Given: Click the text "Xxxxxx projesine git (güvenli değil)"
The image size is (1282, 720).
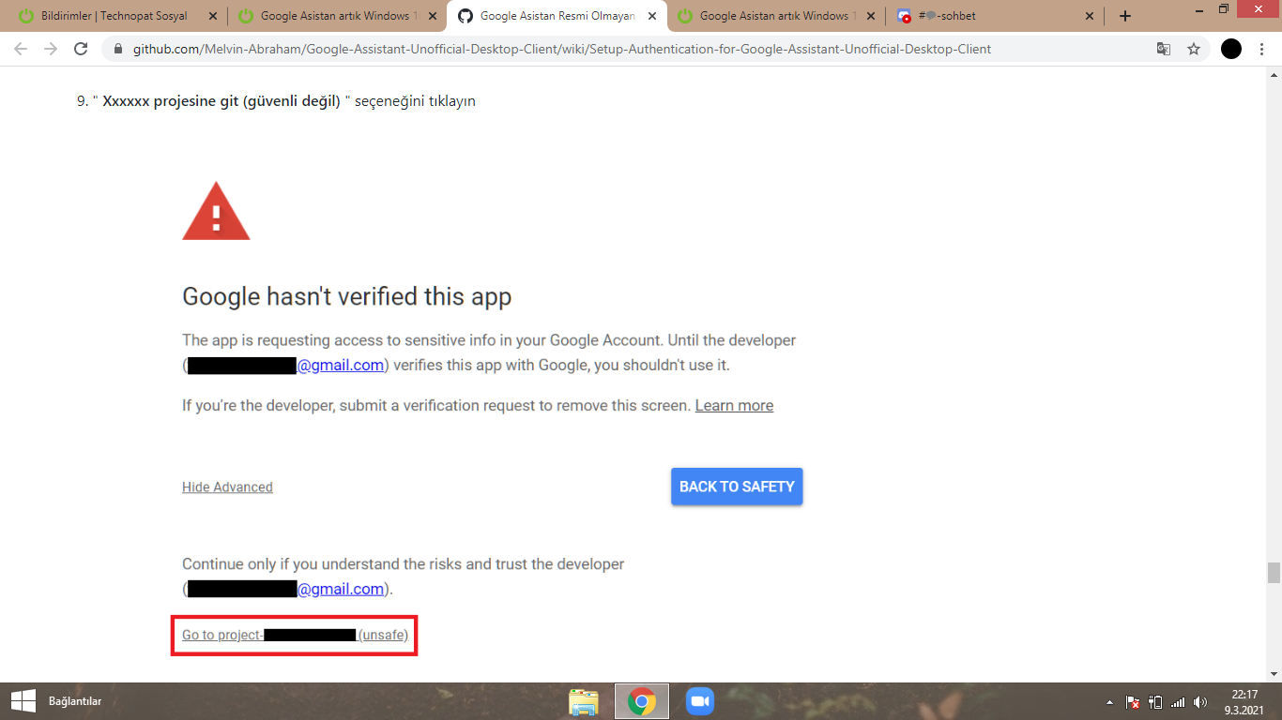Looking at the screenshot, I should coord(221,101).
